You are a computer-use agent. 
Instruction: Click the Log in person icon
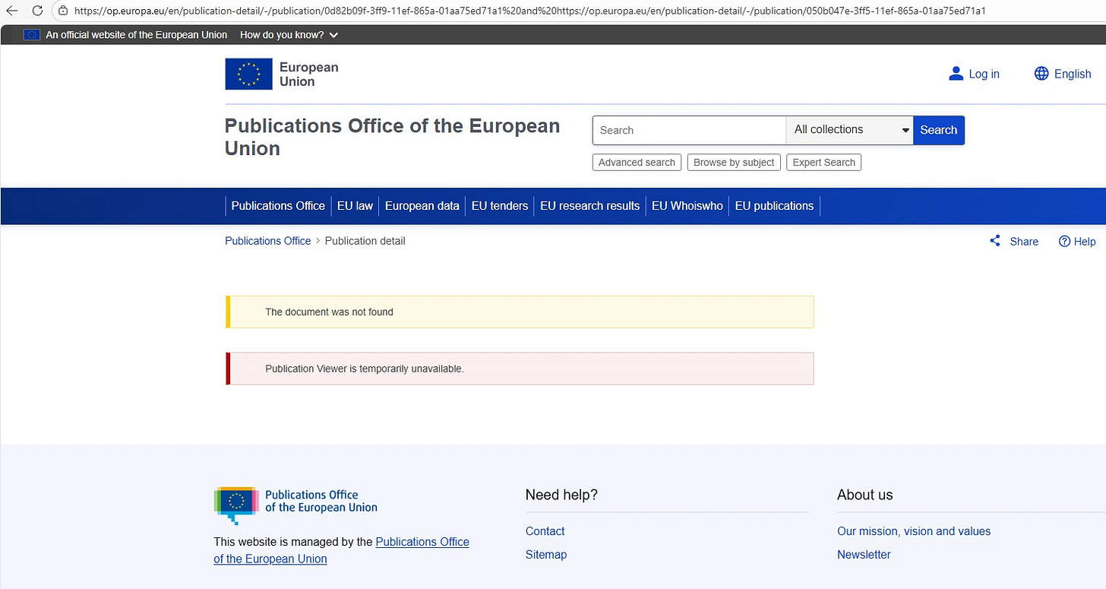[956, 74]
